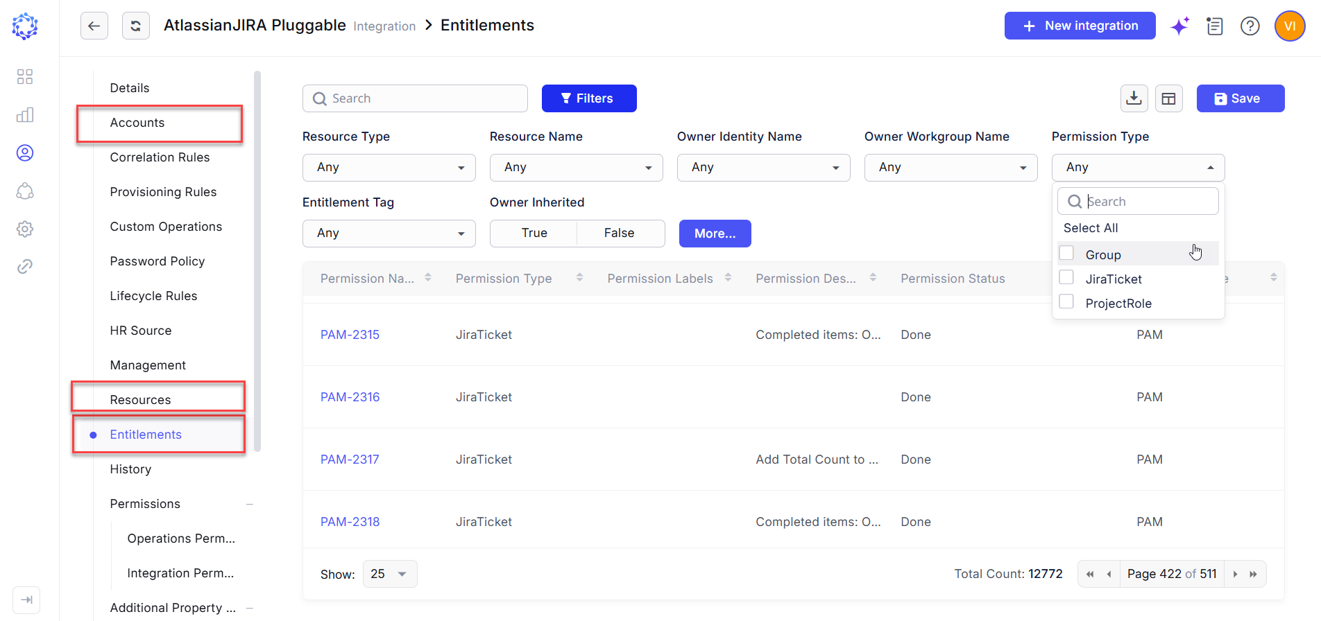
Task: Open the Accounts menu item
Action: pos(137,123)
